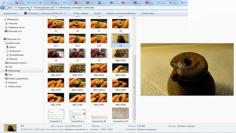Click the Forward navigation arrow
Image resolution: width=236 pixels, height=133 pixels.
(7, 7)
